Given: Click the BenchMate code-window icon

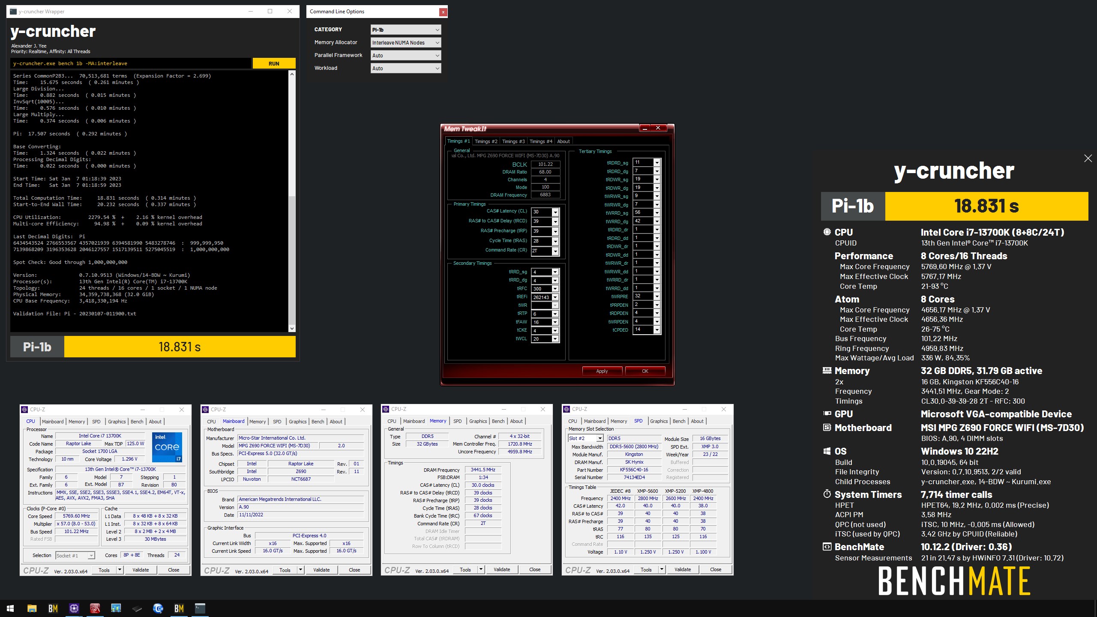Looking at the screenshot, I should (827, 546).
